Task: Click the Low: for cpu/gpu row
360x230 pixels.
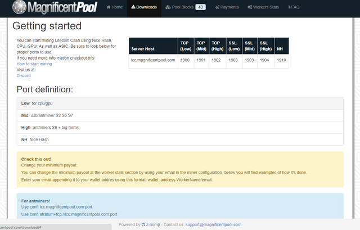Action: click(180, 103)
